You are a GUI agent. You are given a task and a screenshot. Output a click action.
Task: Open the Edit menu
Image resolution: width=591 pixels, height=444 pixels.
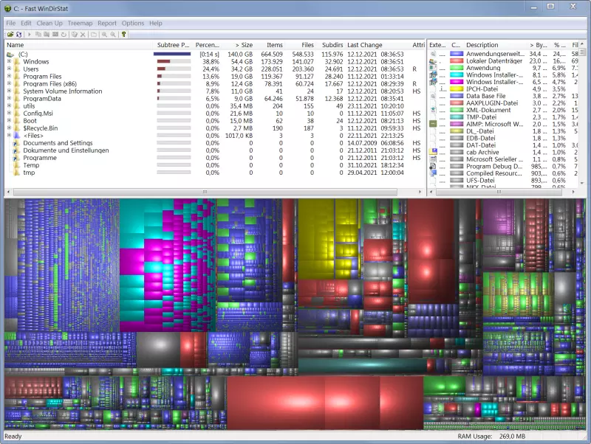click(x=26, y=23)
